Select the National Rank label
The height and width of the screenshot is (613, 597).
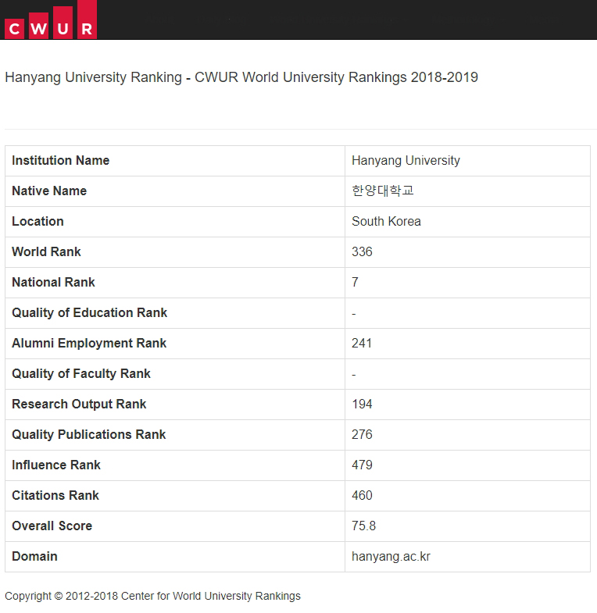(53, 283)
